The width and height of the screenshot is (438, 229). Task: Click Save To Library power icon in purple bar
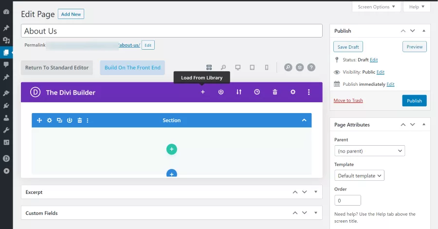(x=220, y=92)
